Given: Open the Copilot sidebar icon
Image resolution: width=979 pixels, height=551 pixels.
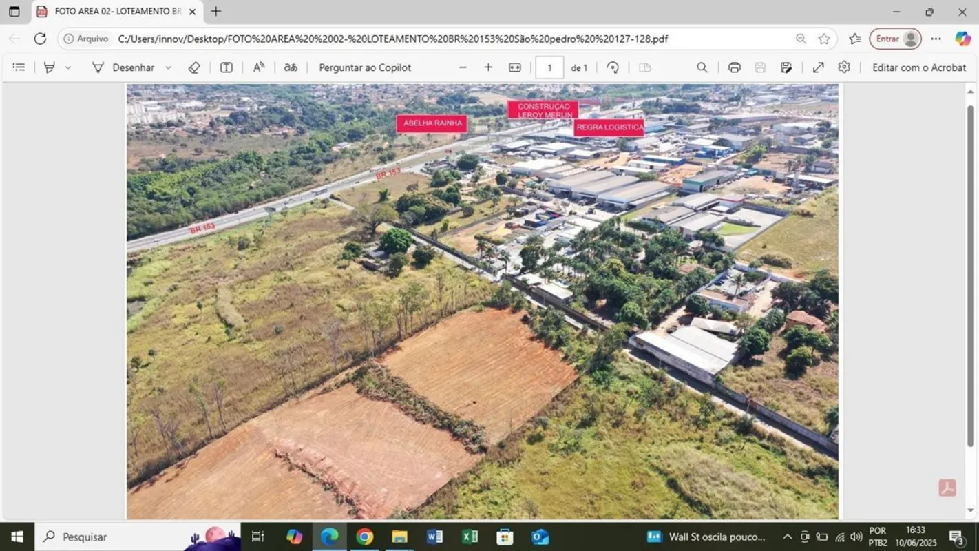Looking at the screenshot, I should (962, 39).
